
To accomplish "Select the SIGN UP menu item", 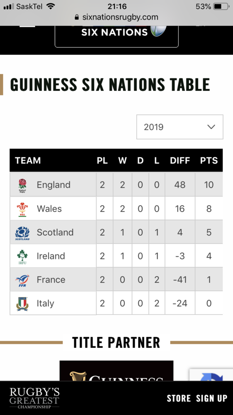I will pos(212,398).
